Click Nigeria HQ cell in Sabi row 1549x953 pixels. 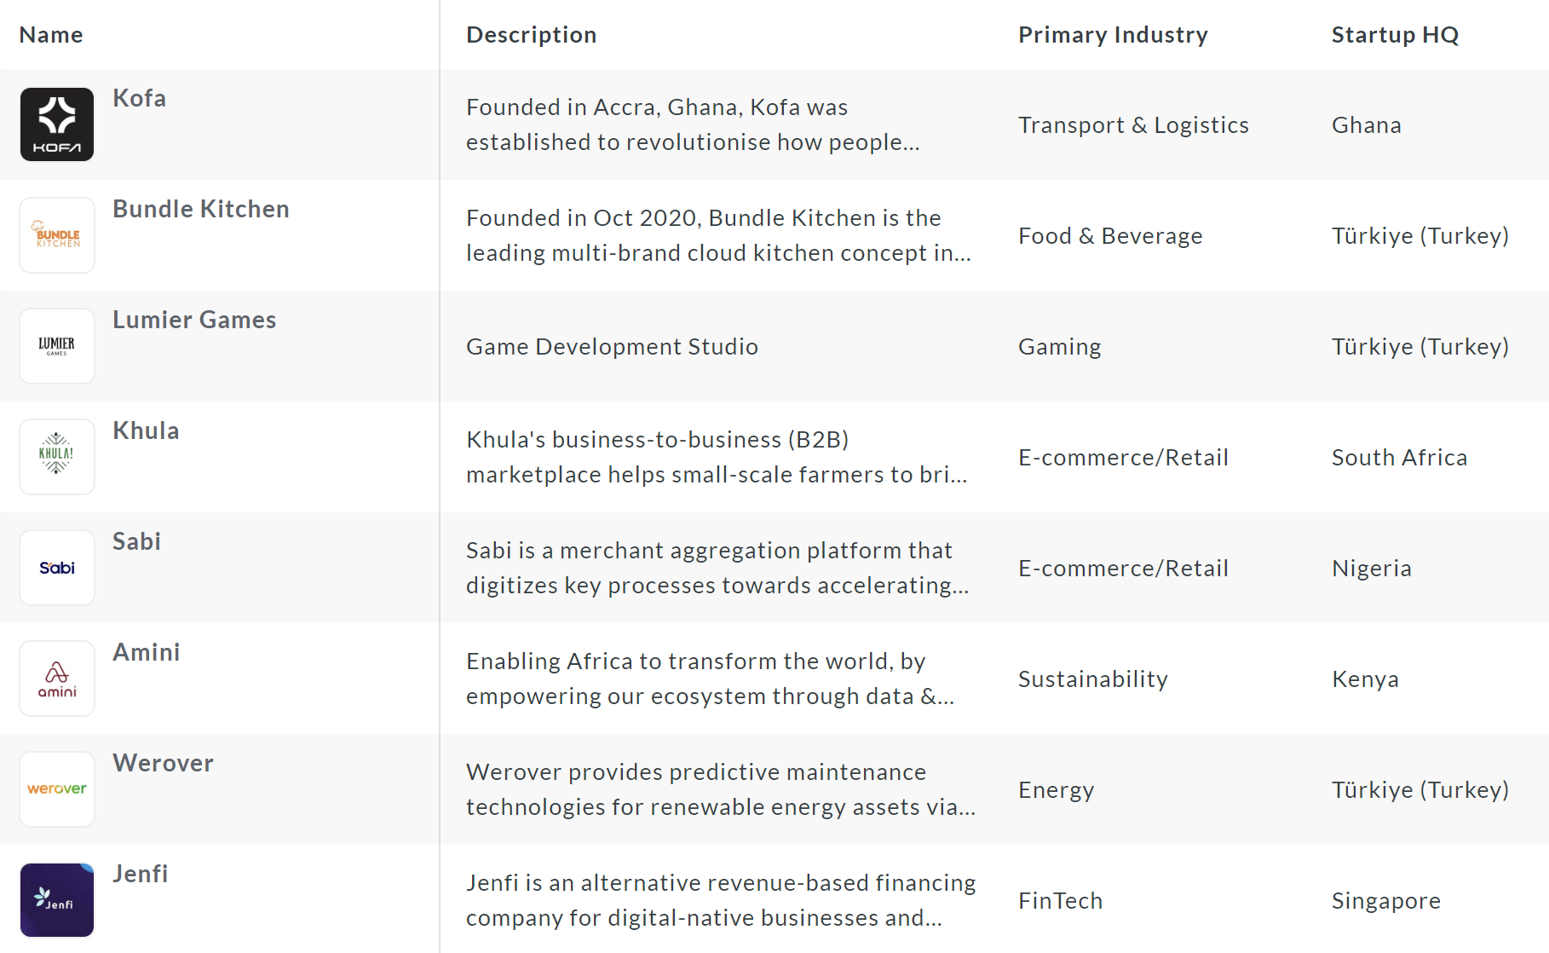point(1371,569)
